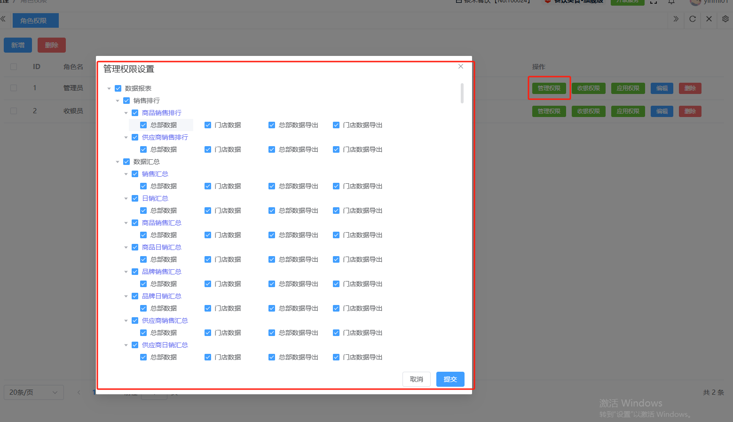Collapse the 销售排行 tree node
733x422 pixels.
click(x=118, y=101)
